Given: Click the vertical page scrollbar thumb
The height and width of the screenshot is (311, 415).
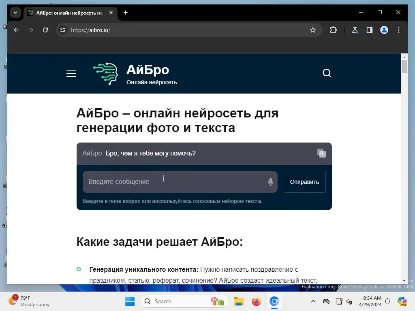Looking at the screenshot, I should point(404,67).
